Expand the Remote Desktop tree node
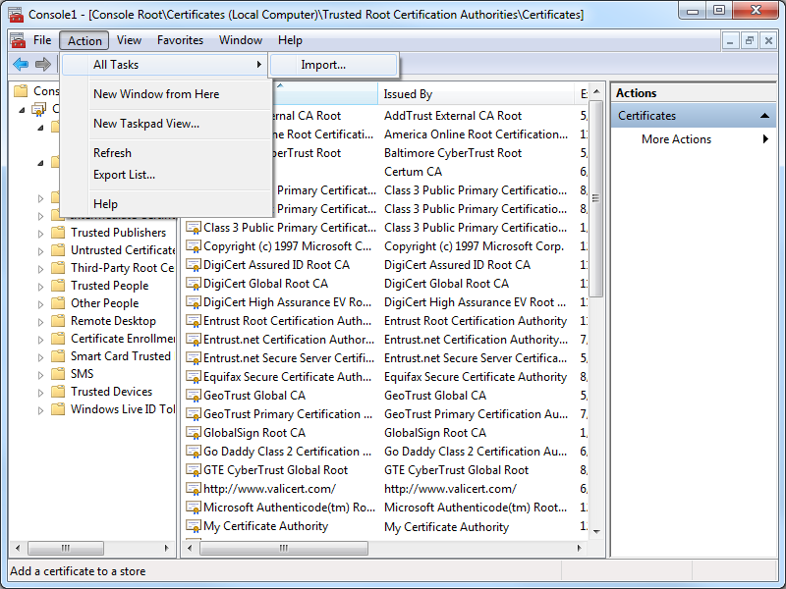The height and width of the screenshot is (589, 786). tap(40, 321)
